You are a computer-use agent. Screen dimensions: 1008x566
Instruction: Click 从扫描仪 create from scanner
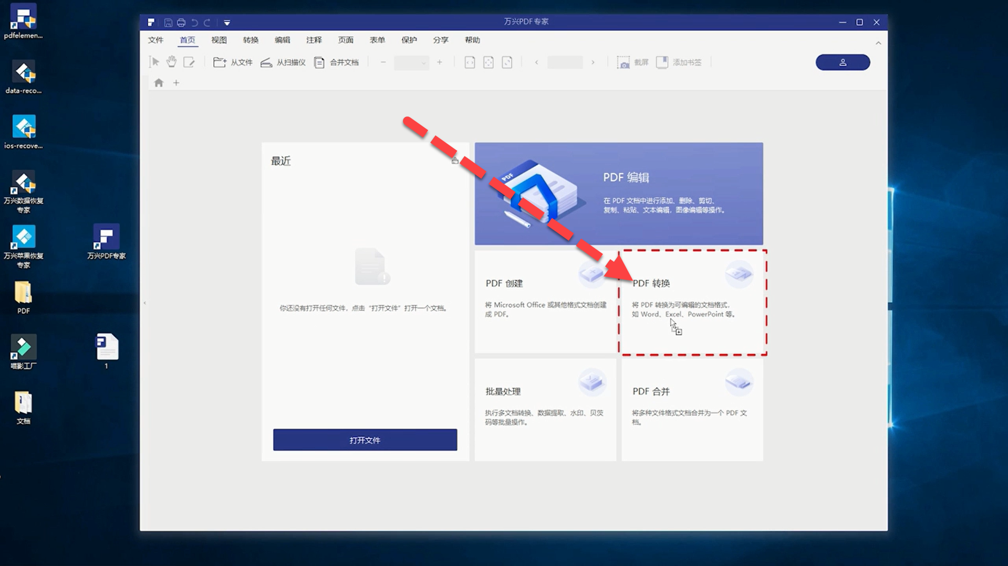[x=283, y=62]
